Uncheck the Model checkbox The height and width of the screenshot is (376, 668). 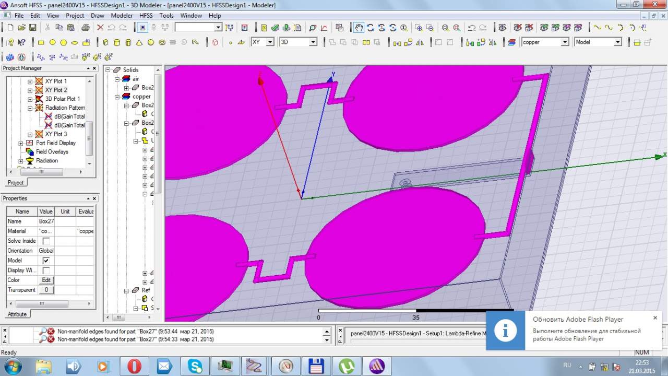[46, 261]
